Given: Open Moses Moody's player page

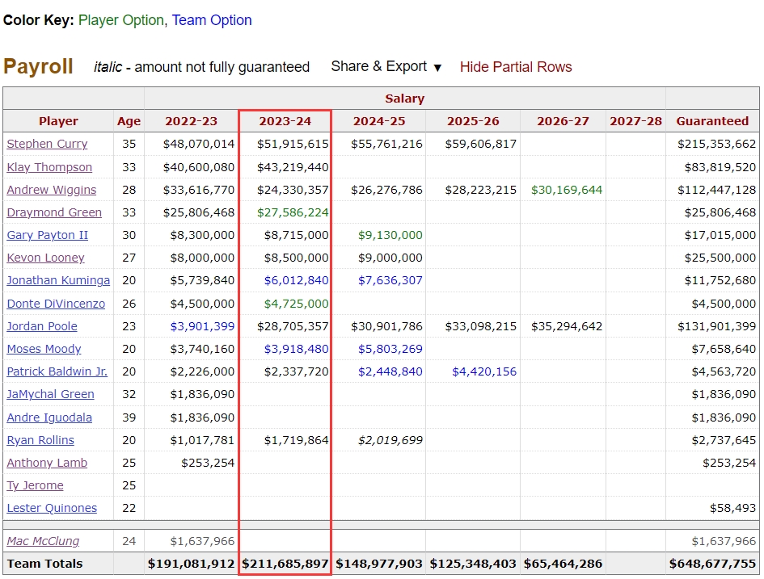Looking at the screenshot, I should (x=44, y=349).
